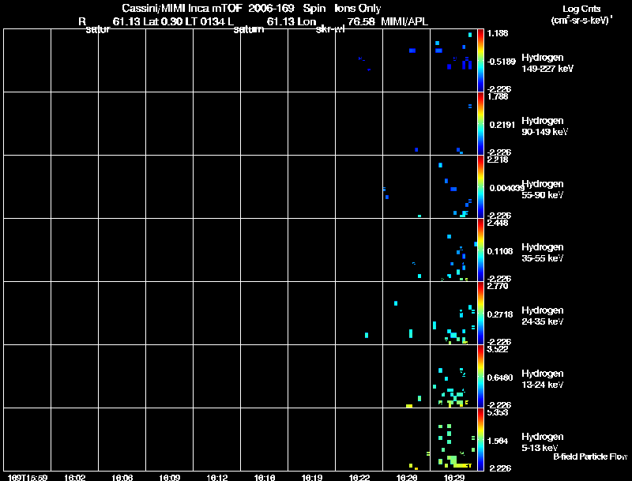This screenshot has height=481, width=632.
Task: Click the 0.2191 color scale value
Action: [x=502, y=125]
